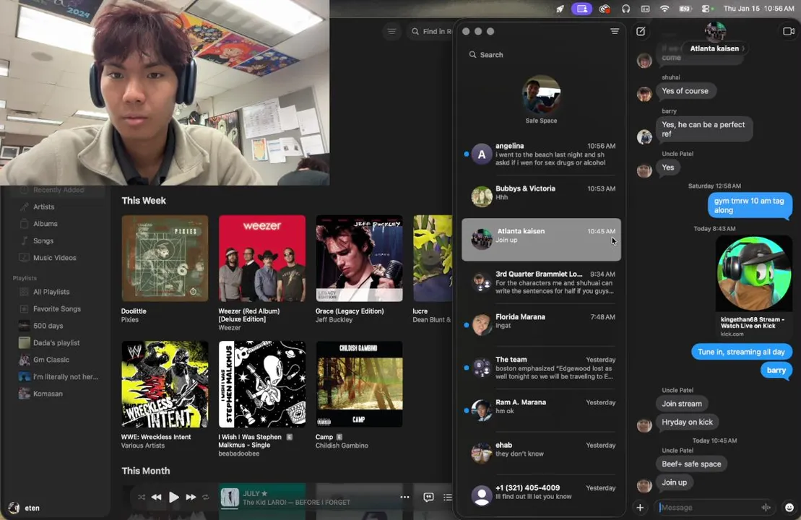The image size is (801, 520).
Task: Click the Weezer artist link under Red Album
Action: (x=230, y=328)
